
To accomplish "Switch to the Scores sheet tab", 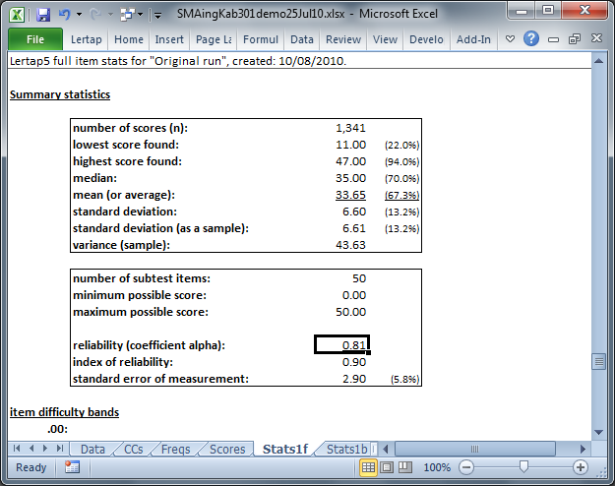I will (227, 449).
